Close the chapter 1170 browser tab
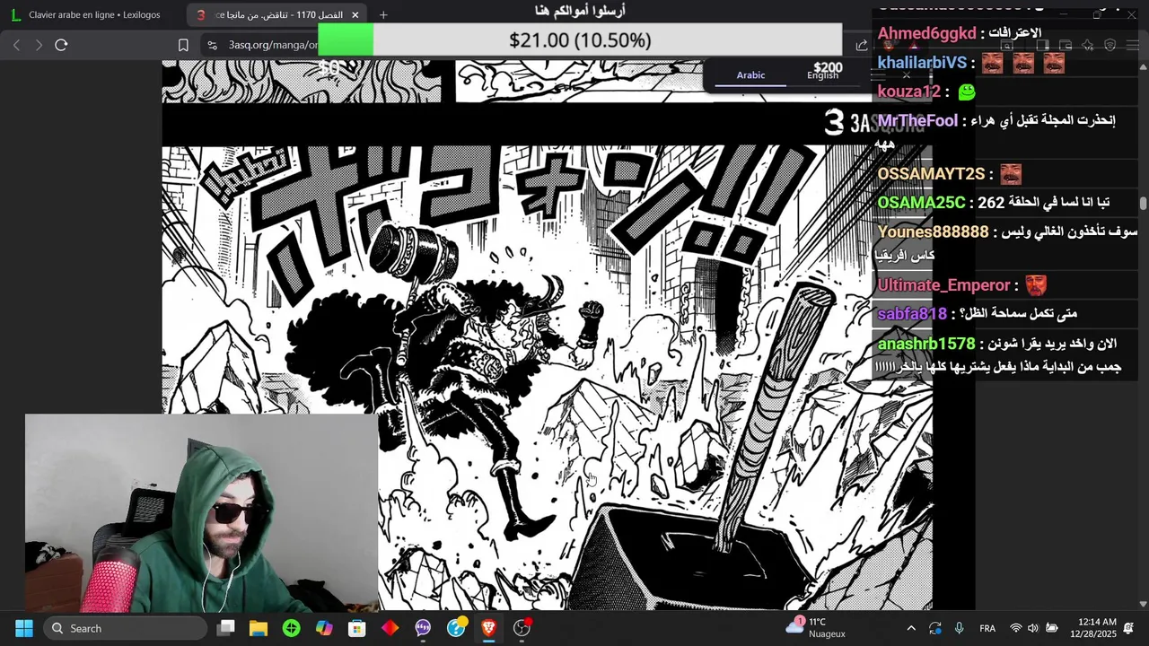 point(355,14)
